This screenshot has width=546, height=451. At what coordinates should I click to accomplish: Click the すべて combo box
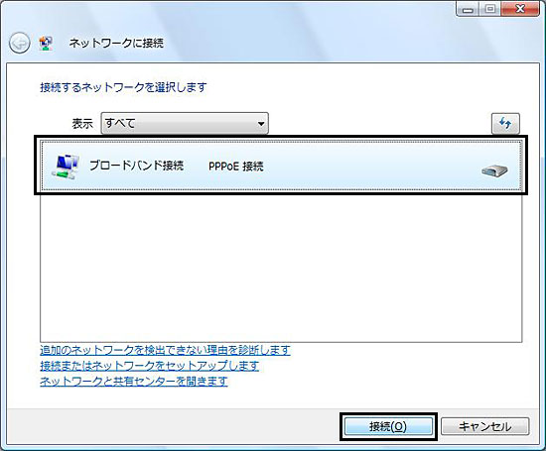tap(185, 123)
